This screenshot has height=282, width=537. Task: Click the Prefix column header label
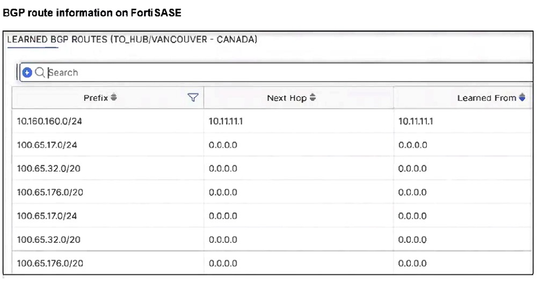[x=96, y=98]
